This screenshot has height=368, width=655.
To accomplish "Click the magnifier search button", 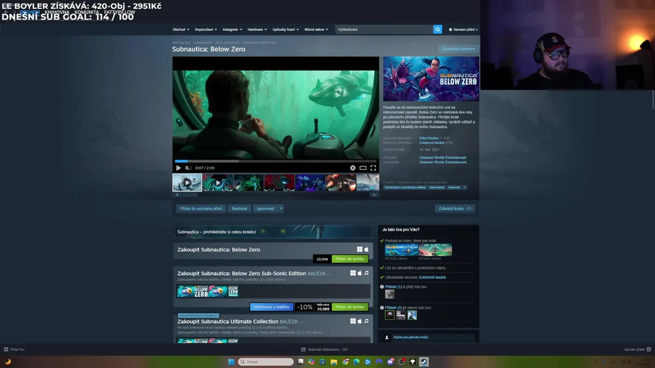I will [438, 30].
